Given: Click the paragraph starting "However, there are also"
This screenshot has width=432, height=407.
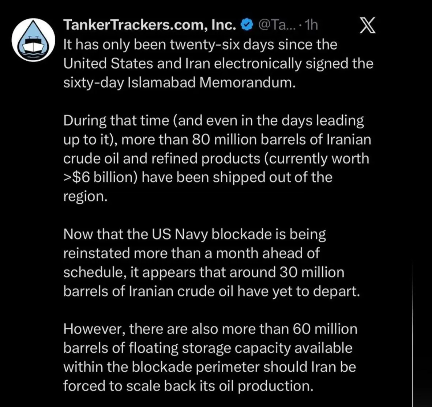Looking at the screenshot, I should click(210, 357).
